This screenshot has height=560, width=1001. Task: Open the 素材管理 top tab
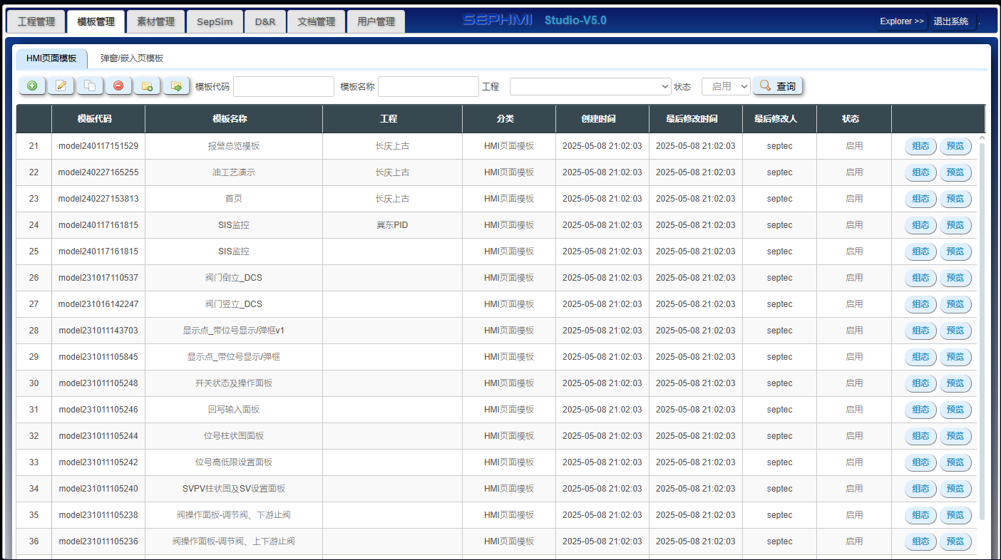click(155, 21)
